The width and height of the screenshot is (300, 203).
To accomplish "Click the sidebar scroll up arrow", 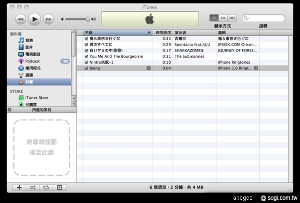I will pos(74,98).
